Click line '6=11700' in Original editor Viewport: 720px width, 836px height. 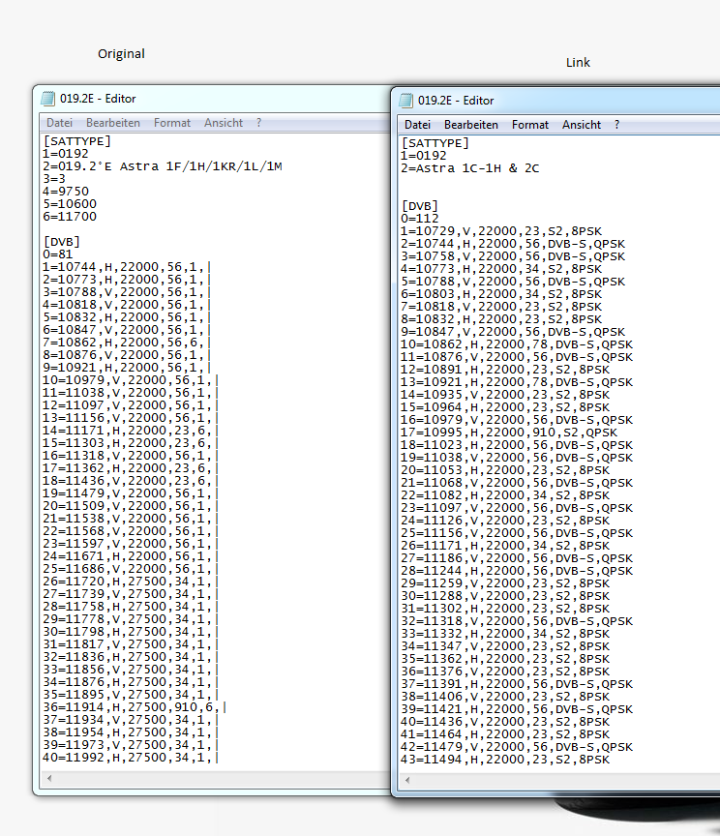coord(70,217)
